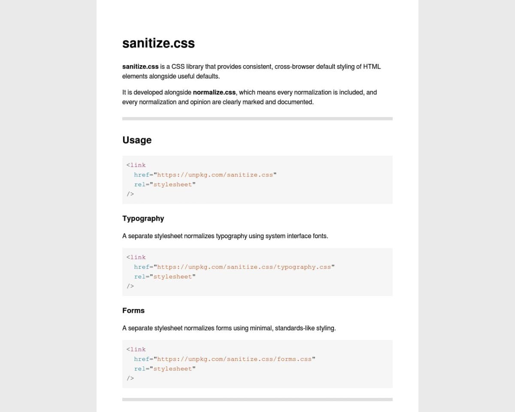Viewport: 515px width, 412px height.
Task: Click the "<link" tag in Usage code block
Action: pos(136,165)
